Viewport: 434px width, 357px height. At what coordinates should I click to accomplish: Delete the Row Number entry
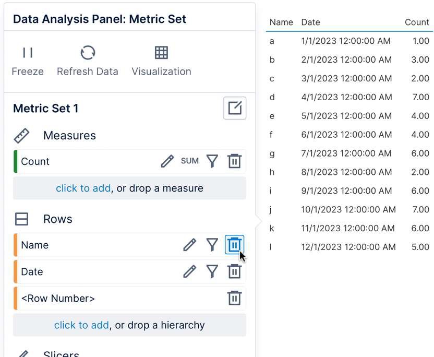[235, 298]
